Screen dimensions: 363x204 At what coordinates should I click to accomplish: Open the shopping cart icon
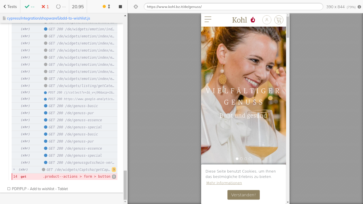tap(278, 20)
